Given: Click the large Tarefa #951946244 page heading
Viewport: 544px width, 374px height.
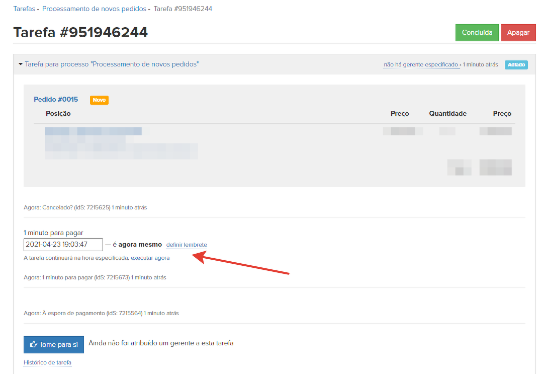Looking at the screenshot, I should [x=80, y=32].
